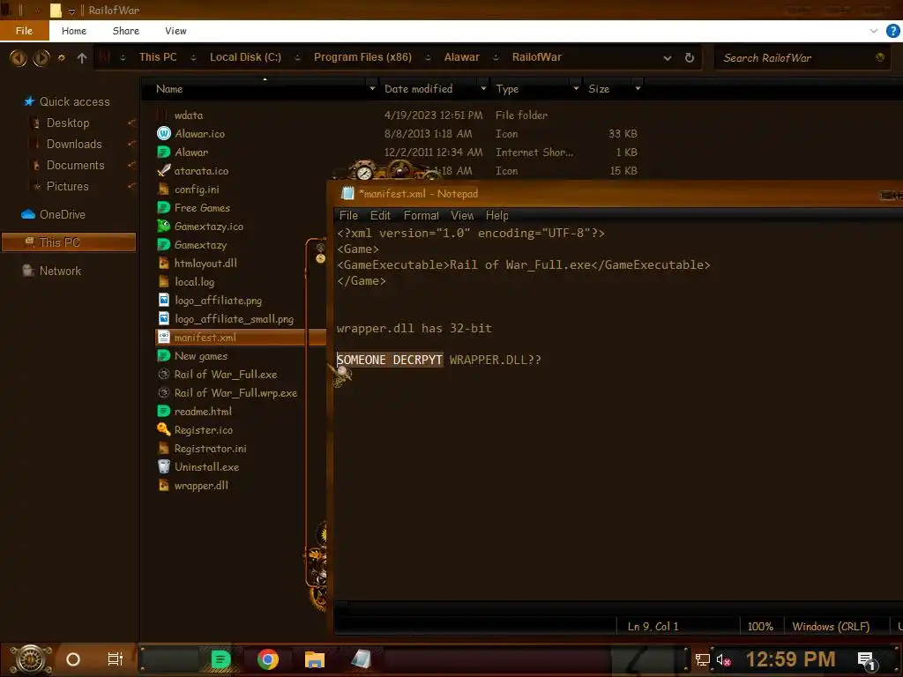This screenshot has width=903, height=677.
Task: Select OneDrive in navigation pane
Action: (x=63, y=214)
